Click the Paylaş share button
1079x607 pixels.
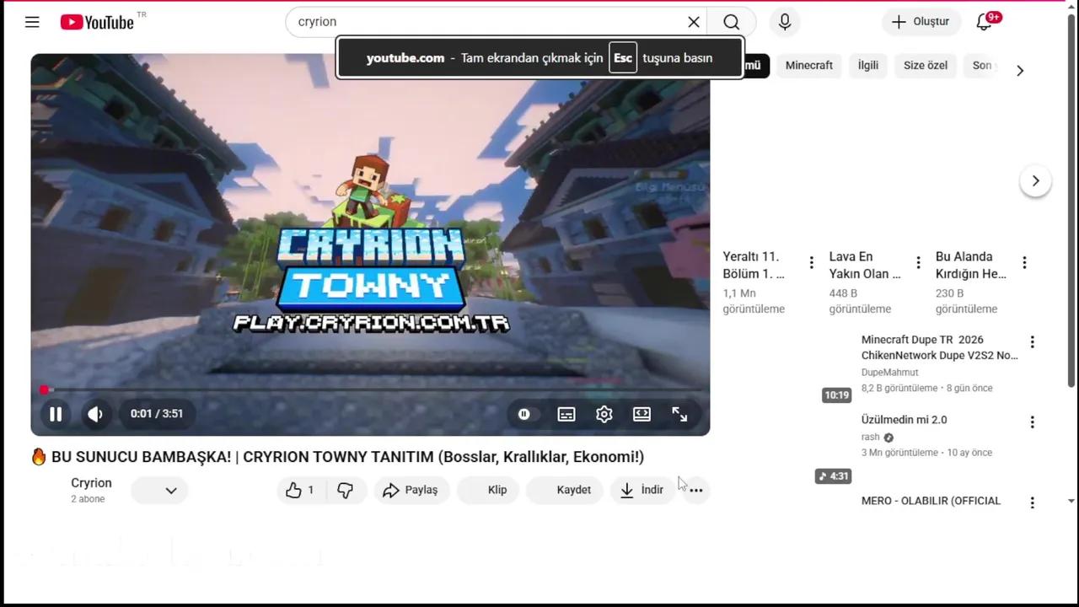pyautogui.click(x=411, y=490)
